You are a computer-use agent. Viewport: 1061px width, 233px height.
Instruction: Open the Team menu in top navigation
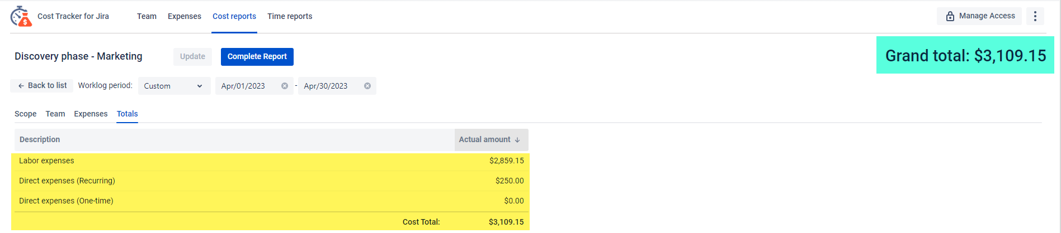click(x=147, y=16)
